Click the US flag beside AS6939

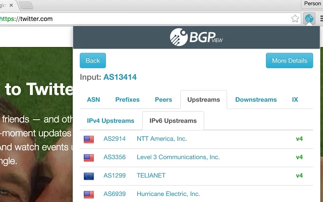89,194
